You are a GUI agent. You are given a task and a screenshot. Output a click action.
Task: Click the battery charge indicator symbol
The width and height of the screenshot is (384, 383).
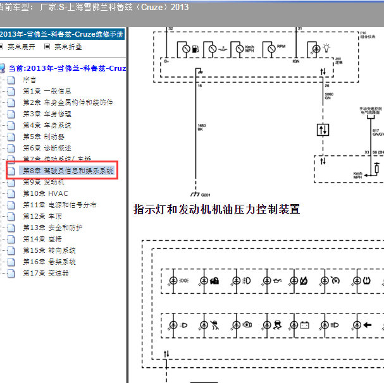coord(305,325)
